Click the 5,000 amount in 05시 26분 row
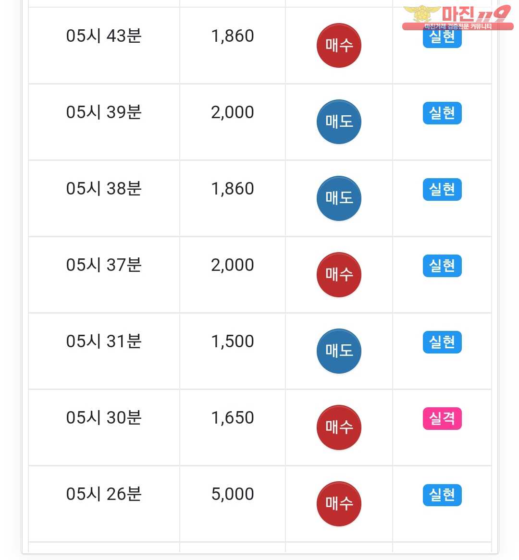Image resolution: width=519 pixels, height=560 pixels. point(233,494)
